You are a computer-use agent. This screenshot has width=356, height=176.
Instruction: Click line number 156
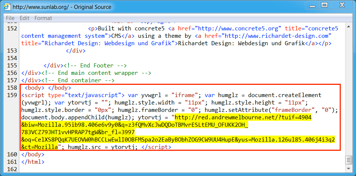pyautogui.click(x=12, y=73)
